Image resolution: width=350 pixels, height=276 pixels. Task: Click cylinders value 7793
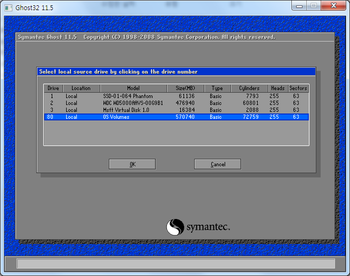pos(252,96)
